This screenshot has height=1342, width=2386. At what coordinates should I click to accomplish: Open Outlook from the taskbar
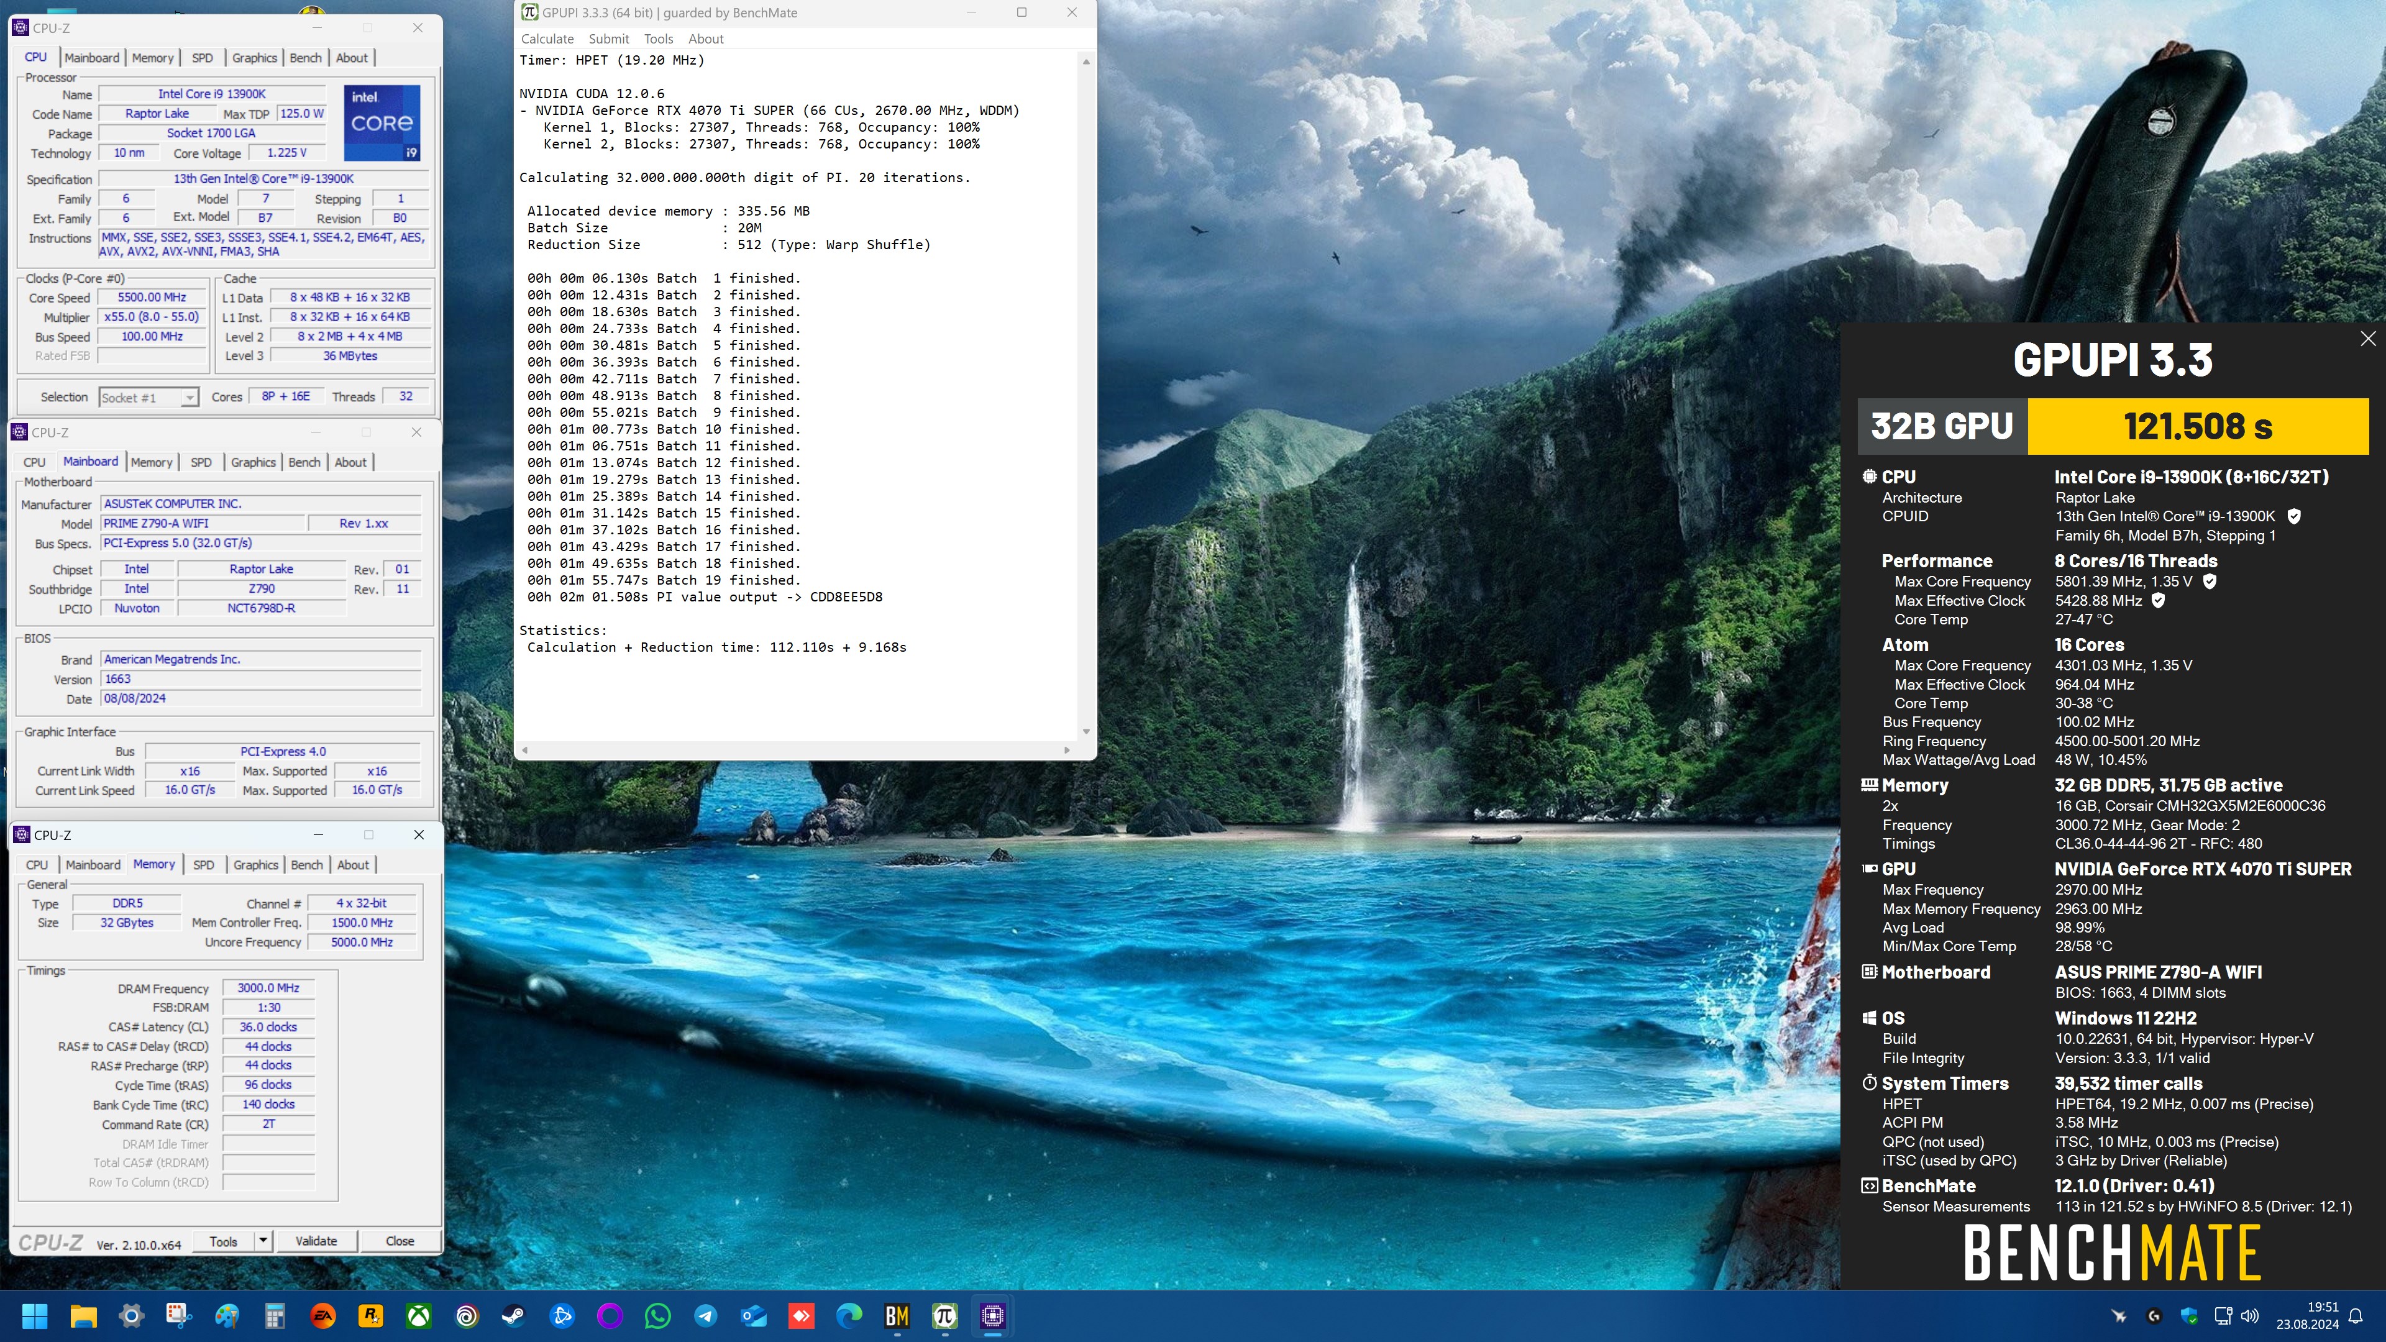pyautogui.click(x=754, y=1316)
